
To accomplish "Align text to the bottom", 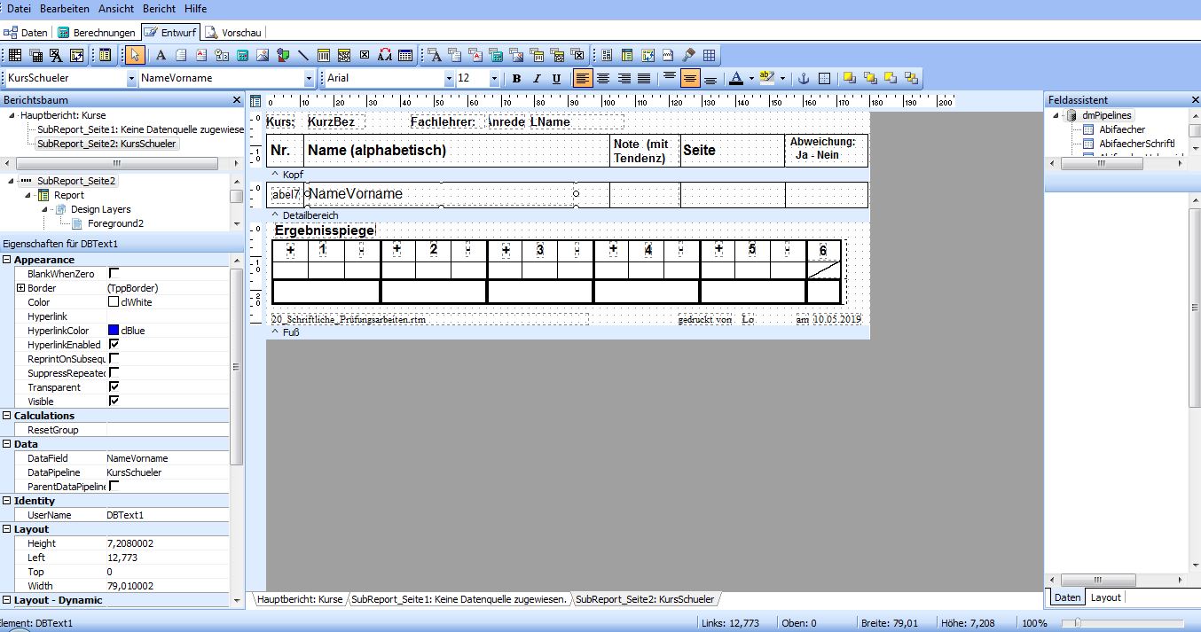I will click(x=710, y=79).
